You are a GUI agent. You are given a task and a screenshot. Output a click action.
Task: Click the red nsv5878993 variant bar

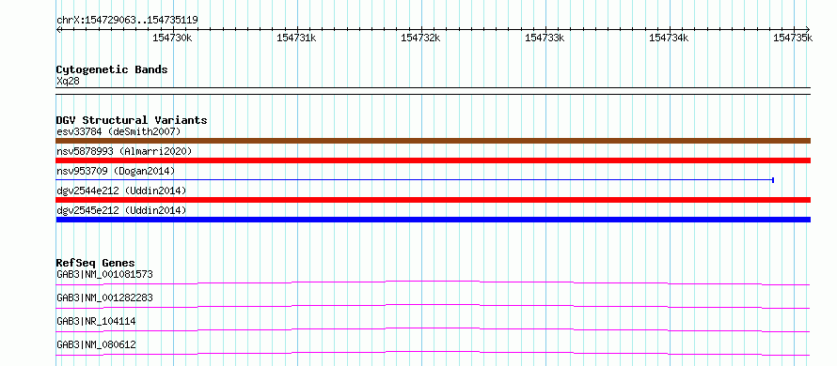(433, 160)
